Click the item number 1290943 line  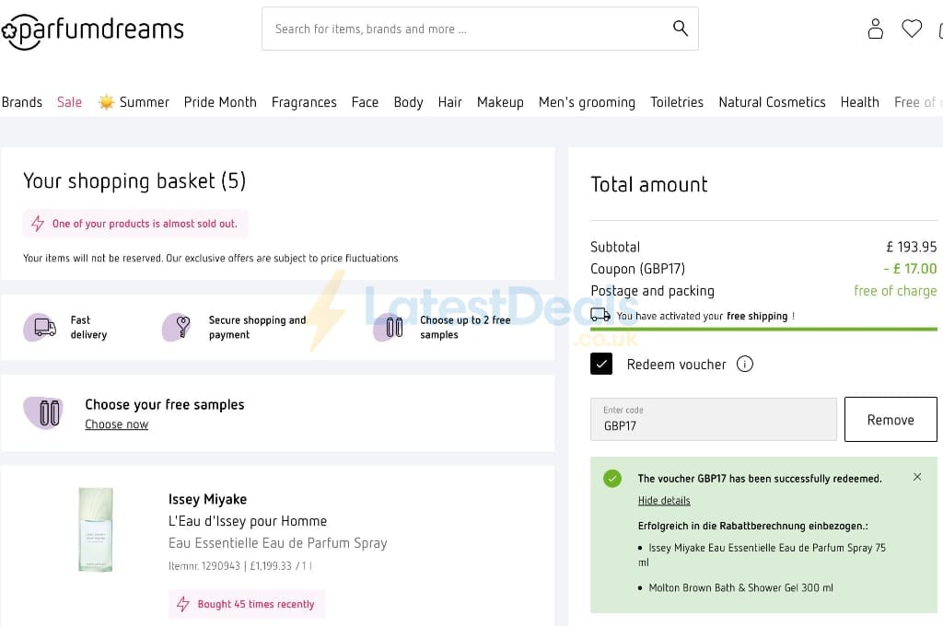pos(240,566)
